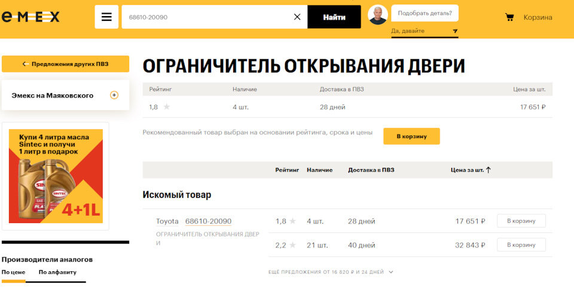Viewport: 574px width, 288px height.
Task: Switch to По алфавиту tab
Action: point(57,272)
